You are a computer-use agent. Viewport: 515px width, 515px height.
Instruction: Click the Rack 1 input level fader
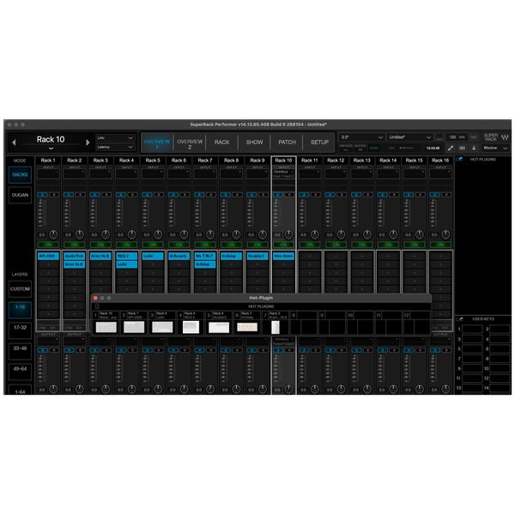pos(40,213)
